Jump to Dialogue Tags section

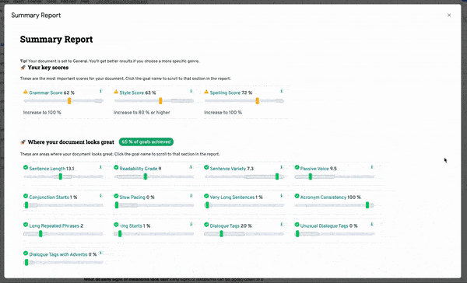click(225, 226)
